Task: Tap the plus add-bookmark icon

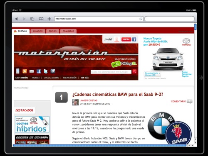Action: 49,19
